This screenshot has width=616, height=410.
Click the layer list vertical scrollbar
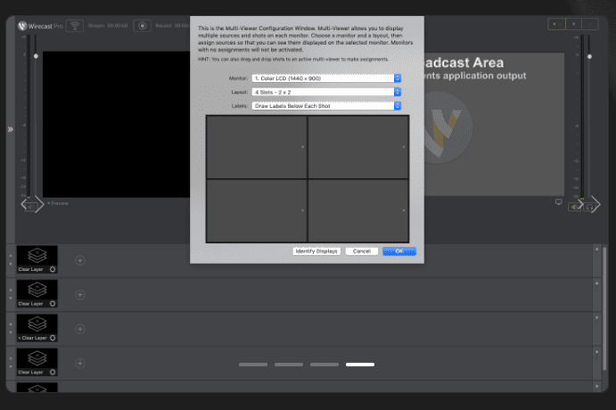pos(604,308)
